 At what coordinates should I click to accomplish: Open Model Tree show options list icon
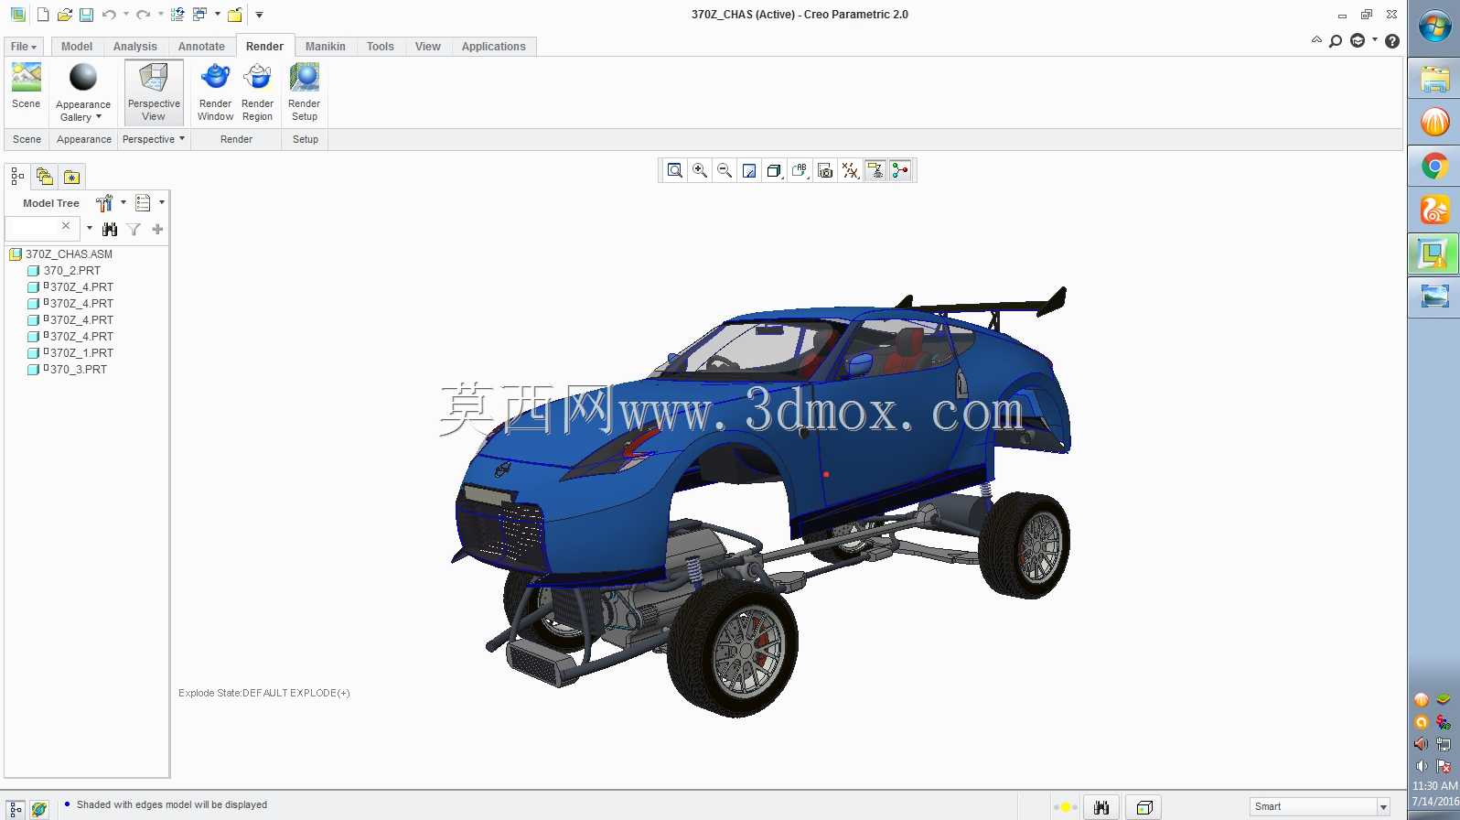pyautogui.click(x=143, y=203)
